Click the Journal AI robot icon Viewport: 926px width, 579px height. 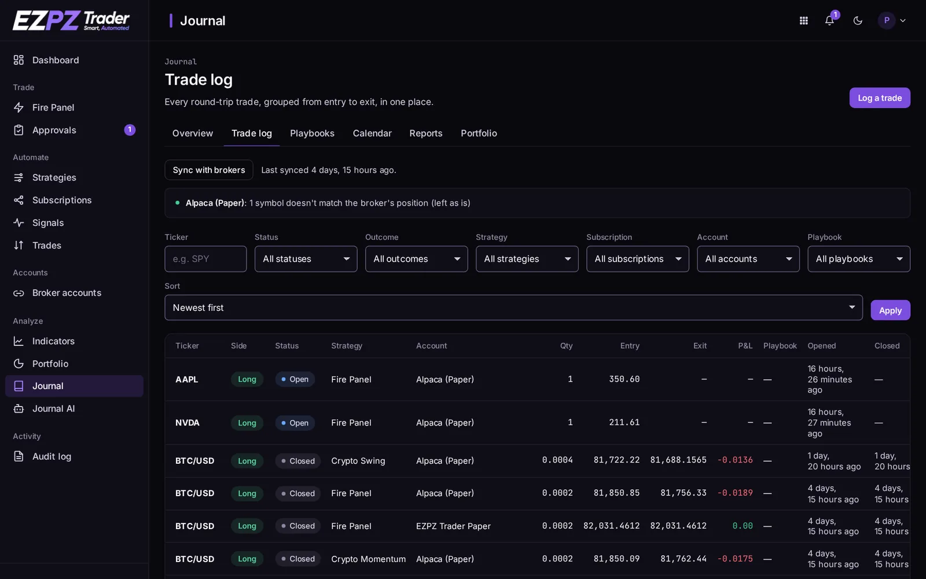(19, 408)
